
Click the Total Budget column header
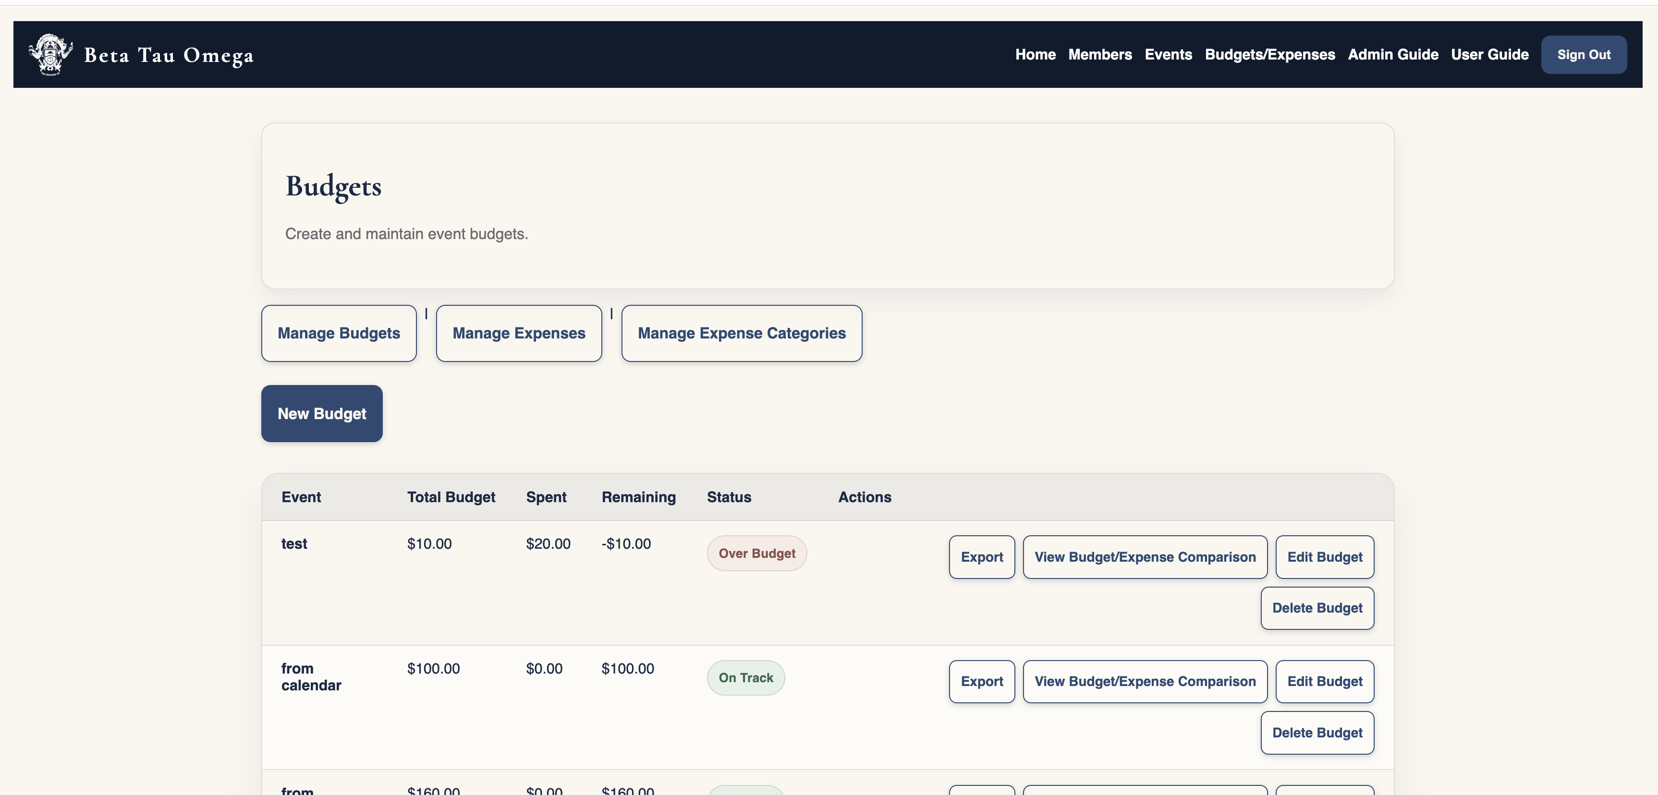tap(451, 497)
